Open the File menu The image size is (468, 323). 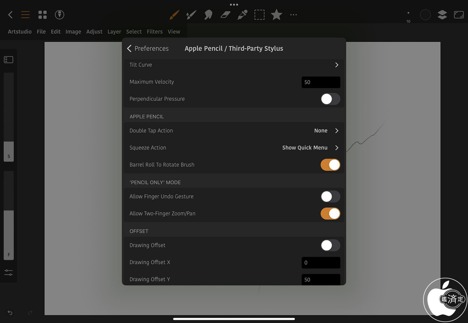pyautogui.click(x=41, y=32)
